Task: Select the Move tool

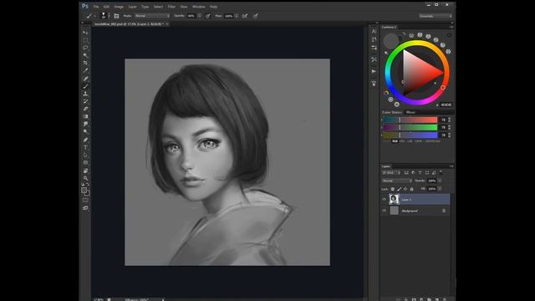Action: (85, 33)
